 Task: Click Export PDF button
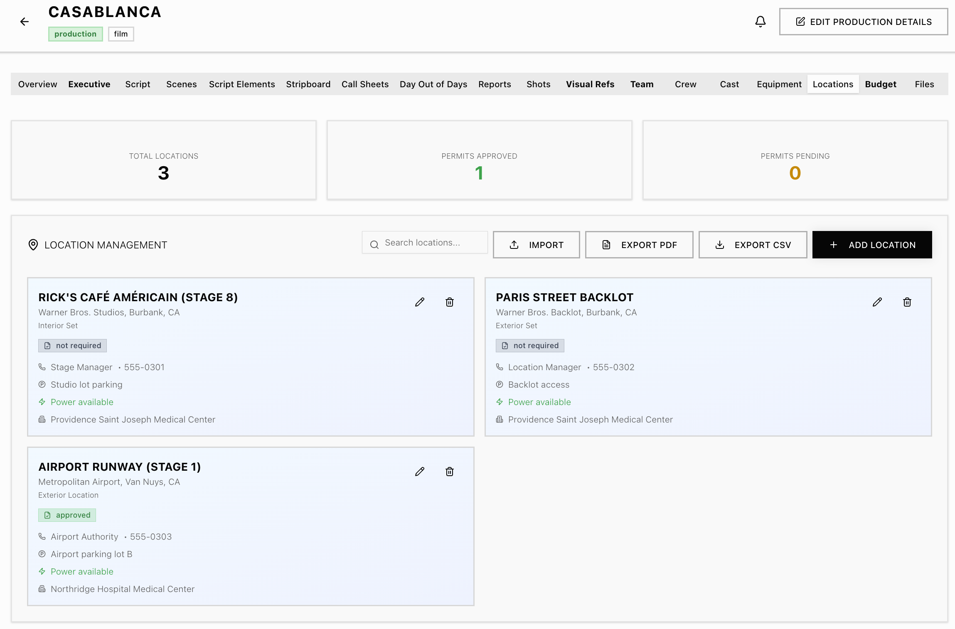(x=639, y=245)
